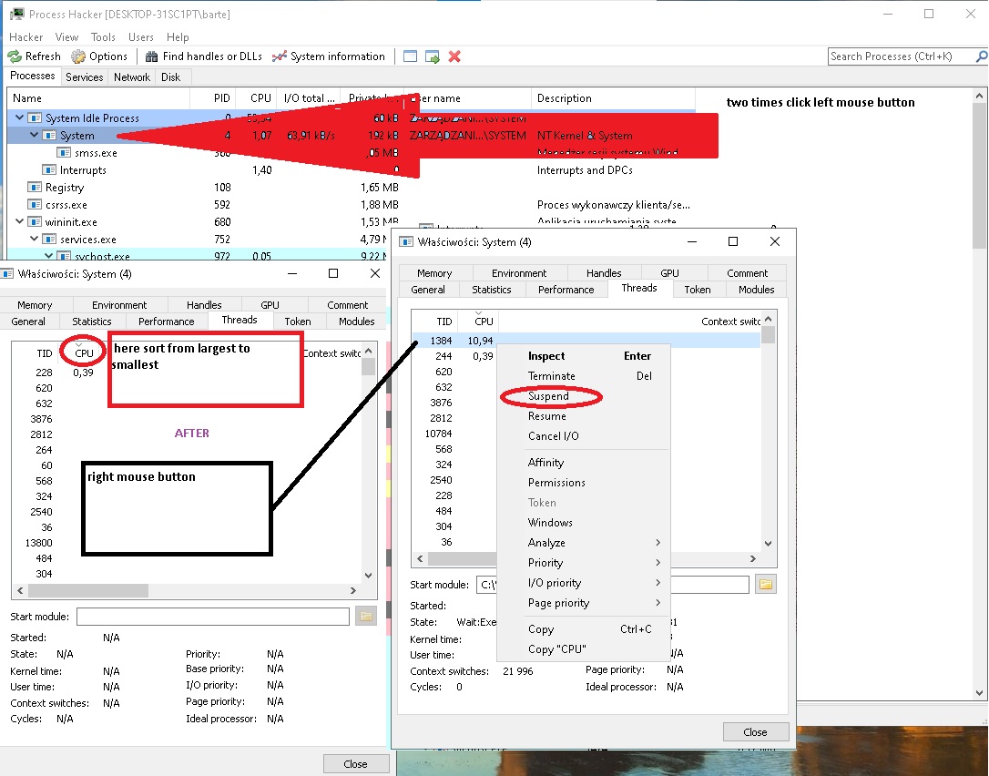Viewport: 989px width, 776px height.
Task: Click Start module field in left dialog
Action: [x=212, y=617]
